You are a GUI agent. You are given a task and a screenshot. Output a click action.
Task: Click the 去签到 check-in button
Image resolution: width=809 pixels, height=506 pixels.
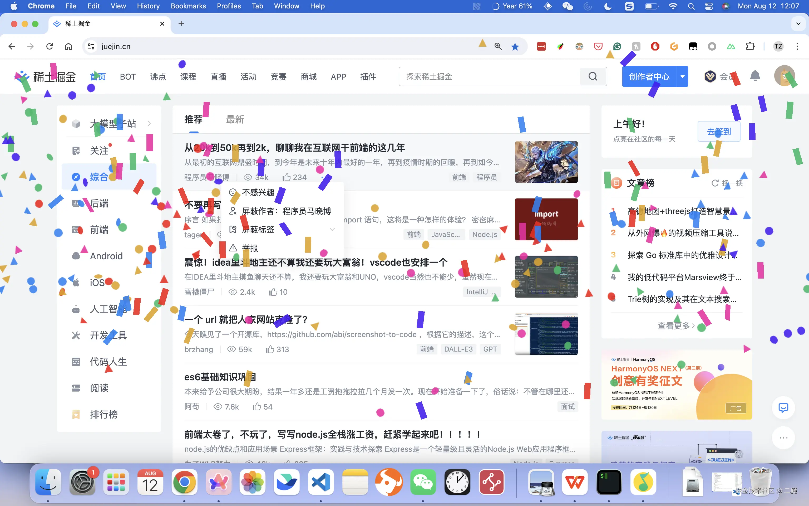click(719, 131)
